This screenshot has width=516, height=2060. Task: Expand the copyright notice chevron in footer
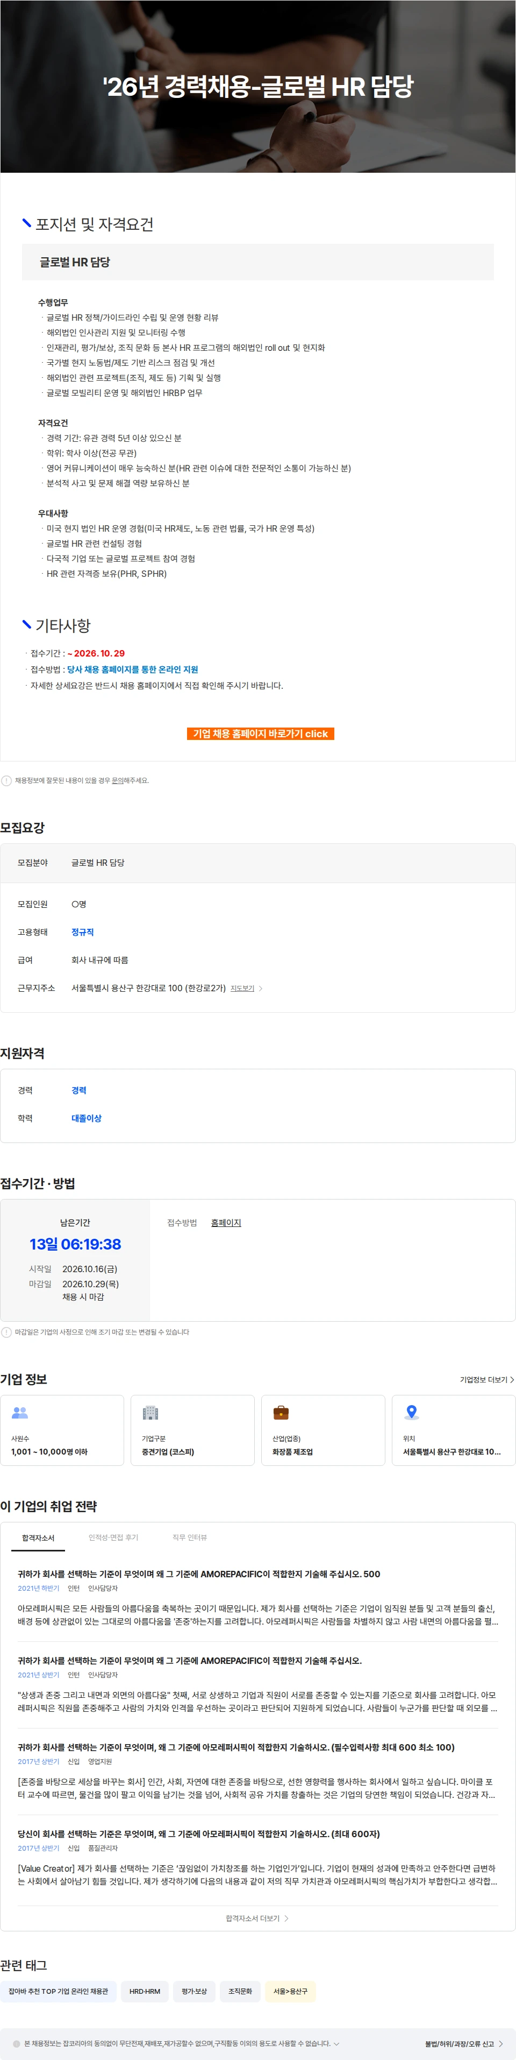(336, 2043)
